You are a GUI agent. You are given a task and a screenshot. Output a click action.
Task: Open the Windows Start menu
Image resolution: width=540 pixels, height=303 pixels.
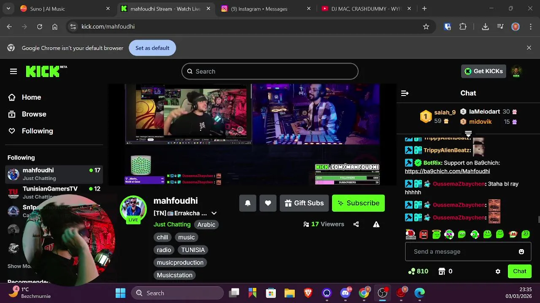tap(120, 293)
